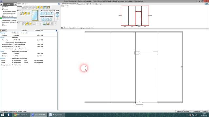Open Шаблоны item in the menu tree
Screen dimensions: 209x117
(x=6, y=7)
